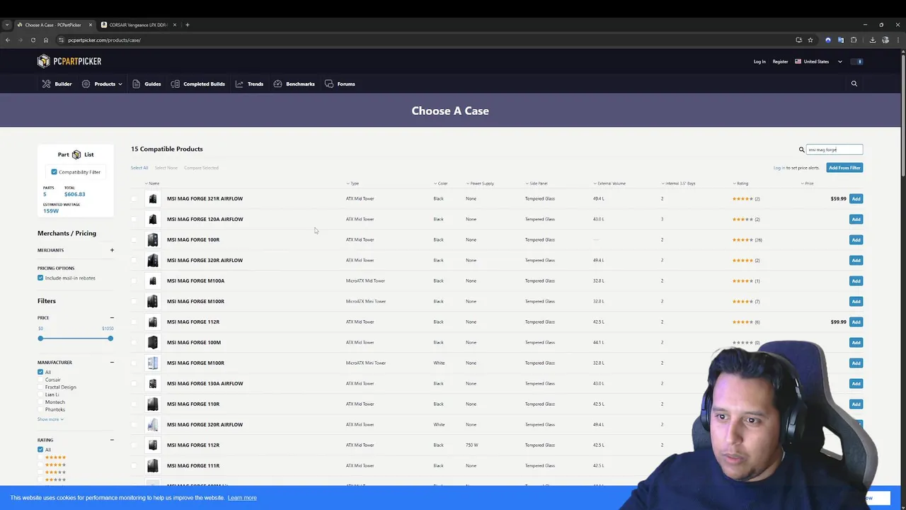Check the Corsair manufacturer checkbox
This screenshot has height=510, width=906.
coord(40,380)
